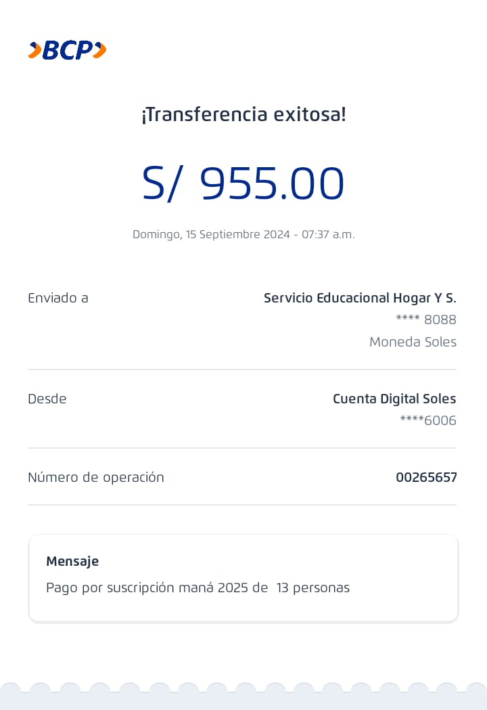The image size is (487, 710).
Task: Click the right orange chevron in the logo
Action: (x=99, y=50)
